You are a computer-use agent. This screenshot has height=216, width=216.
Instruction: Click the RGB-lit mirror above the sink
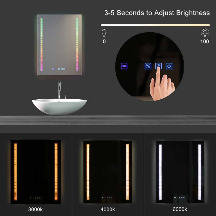point(59,45)
